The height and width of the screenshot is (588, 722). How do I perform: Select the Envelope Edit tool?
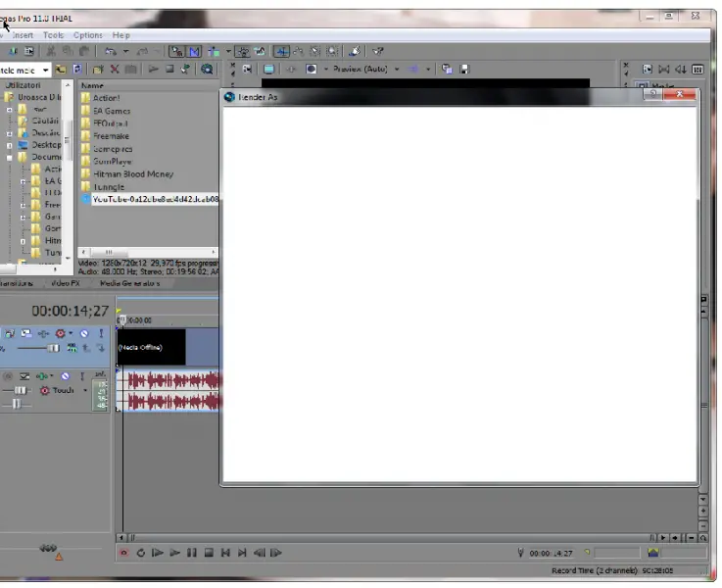[x=299, y=51]
